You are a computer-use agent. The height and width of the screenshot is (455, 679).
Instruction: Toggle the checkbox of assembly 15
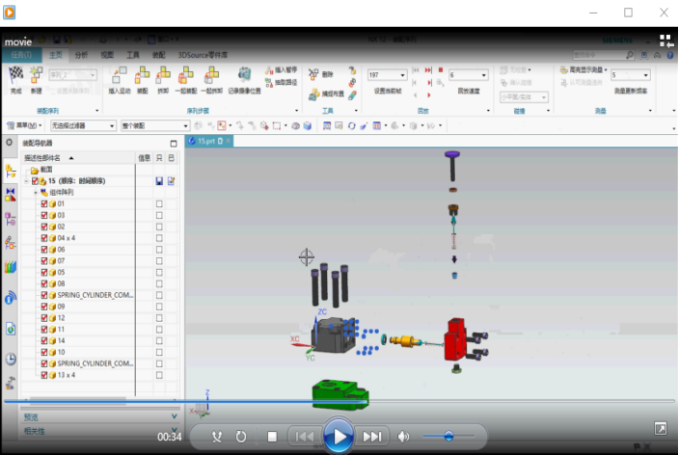click(x=35, y=181)
